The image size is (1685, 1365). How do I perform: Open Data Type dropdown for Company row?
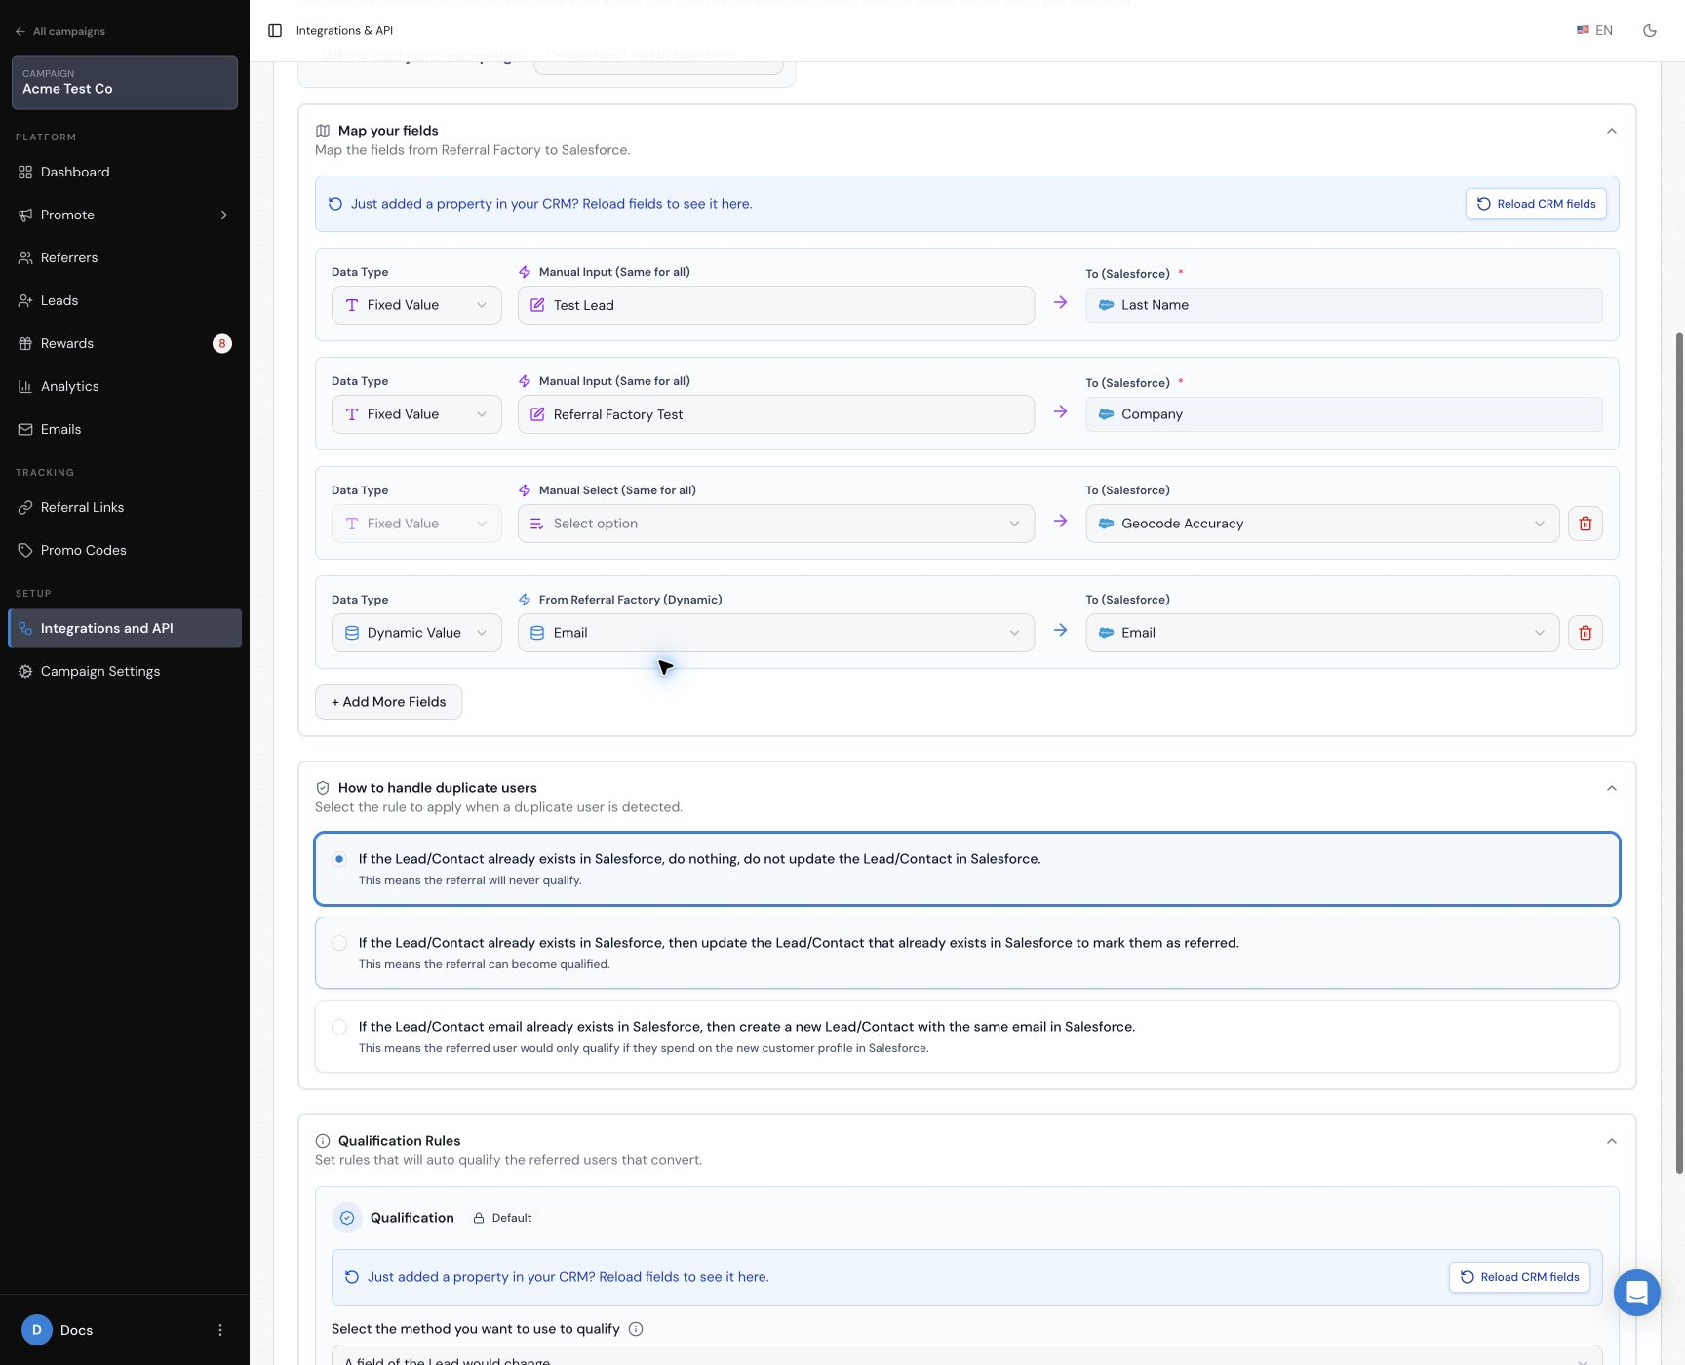416,414
